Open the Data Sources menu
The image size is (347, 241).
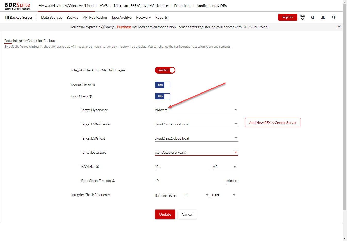coord(52,17)
